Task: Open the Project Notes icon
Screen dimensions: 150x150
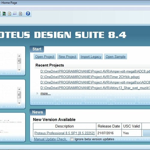Action: [20, 13]
